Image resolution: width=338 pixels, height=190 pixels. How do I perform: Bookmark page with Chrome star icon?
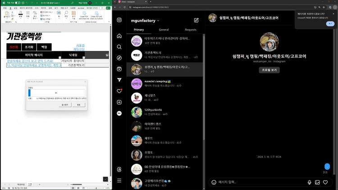(x=324, y=7)
